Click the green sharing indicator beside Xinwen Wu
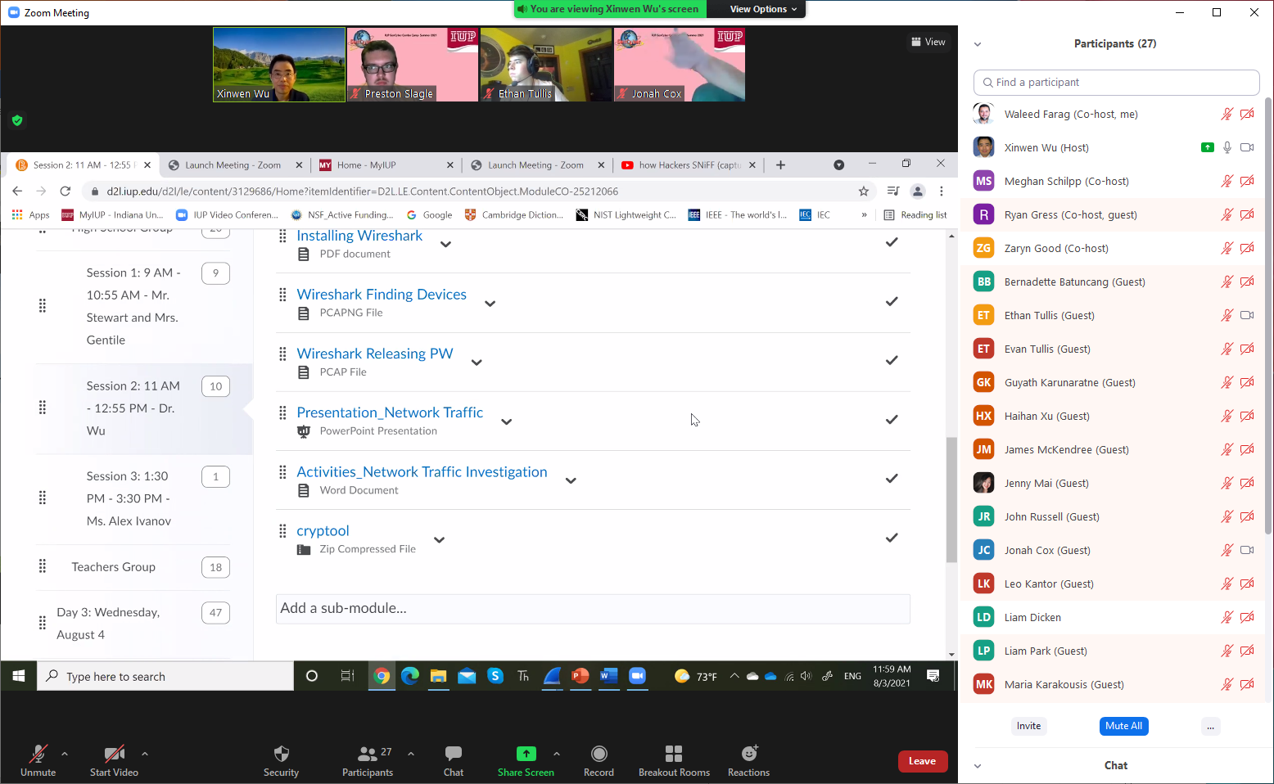 coord(1207,147)
